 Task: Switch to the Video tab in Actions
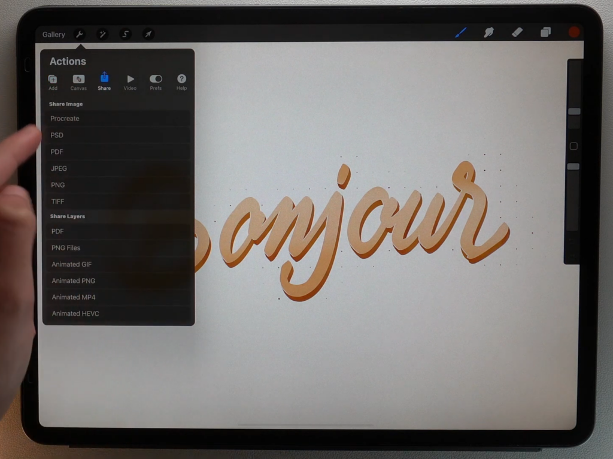point(130,82)
